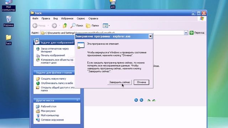Open the Справка menu
This screenshot has height=128, width=228.
coord(93,18)
